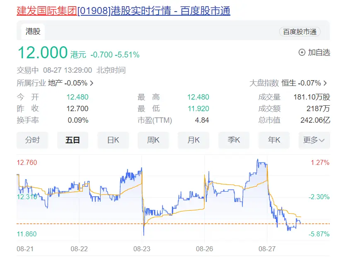This screenshot has height=257, width=348.
Task: Switch chart to 周K view
Action: 153,140
